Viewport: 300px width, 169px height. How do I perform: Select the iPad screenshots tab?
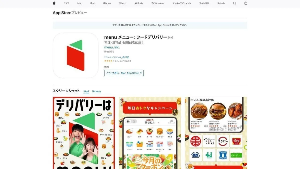(x=86, y=91)
